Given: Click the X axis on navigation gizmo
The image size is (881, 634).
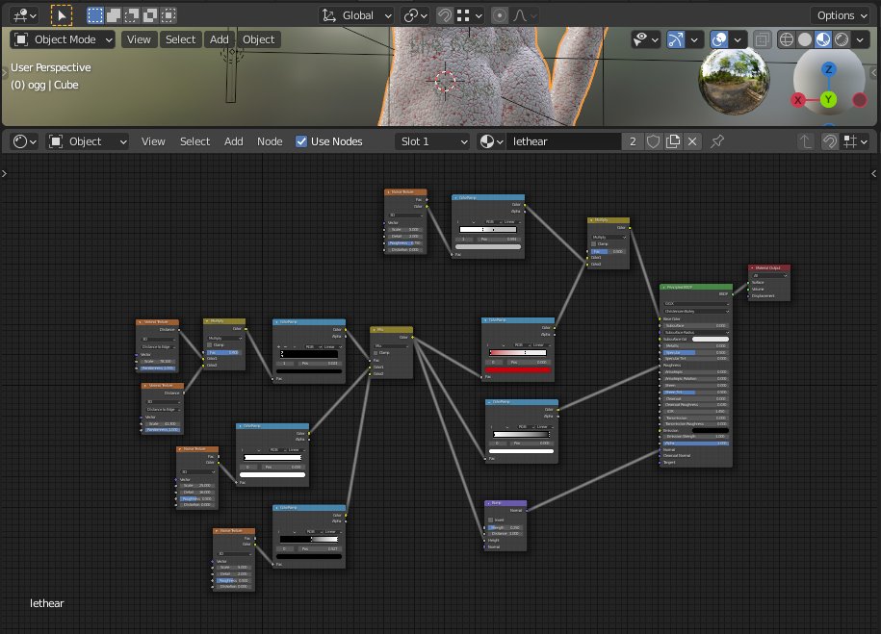Looking at the screenshot, I should click(x=797, y=100).
